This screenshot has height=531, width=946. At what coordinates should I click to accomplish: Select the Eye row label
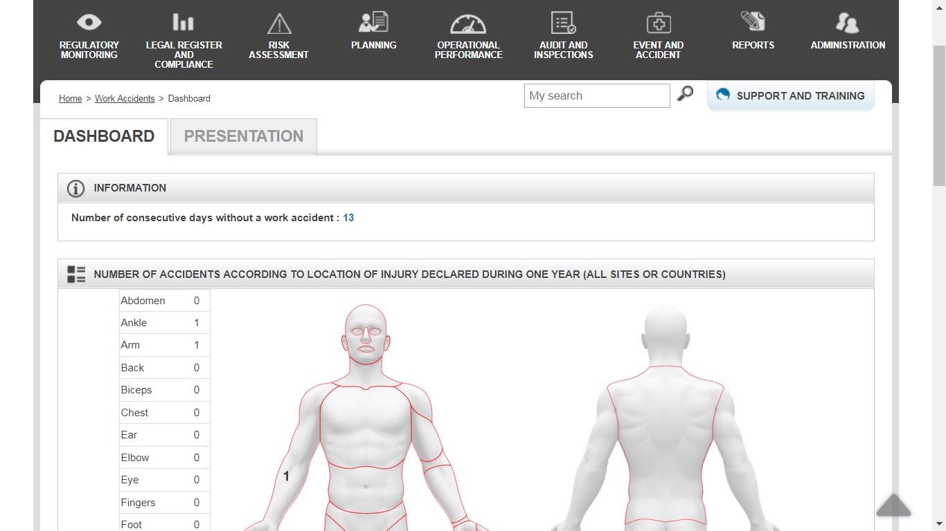[x=130, y=480]
